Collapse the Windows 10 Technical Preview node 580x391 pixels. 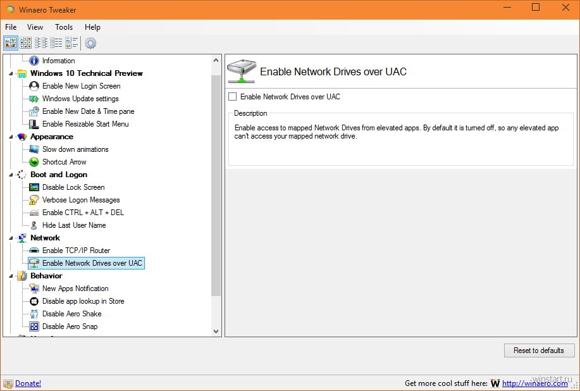(x=11, y=73)
